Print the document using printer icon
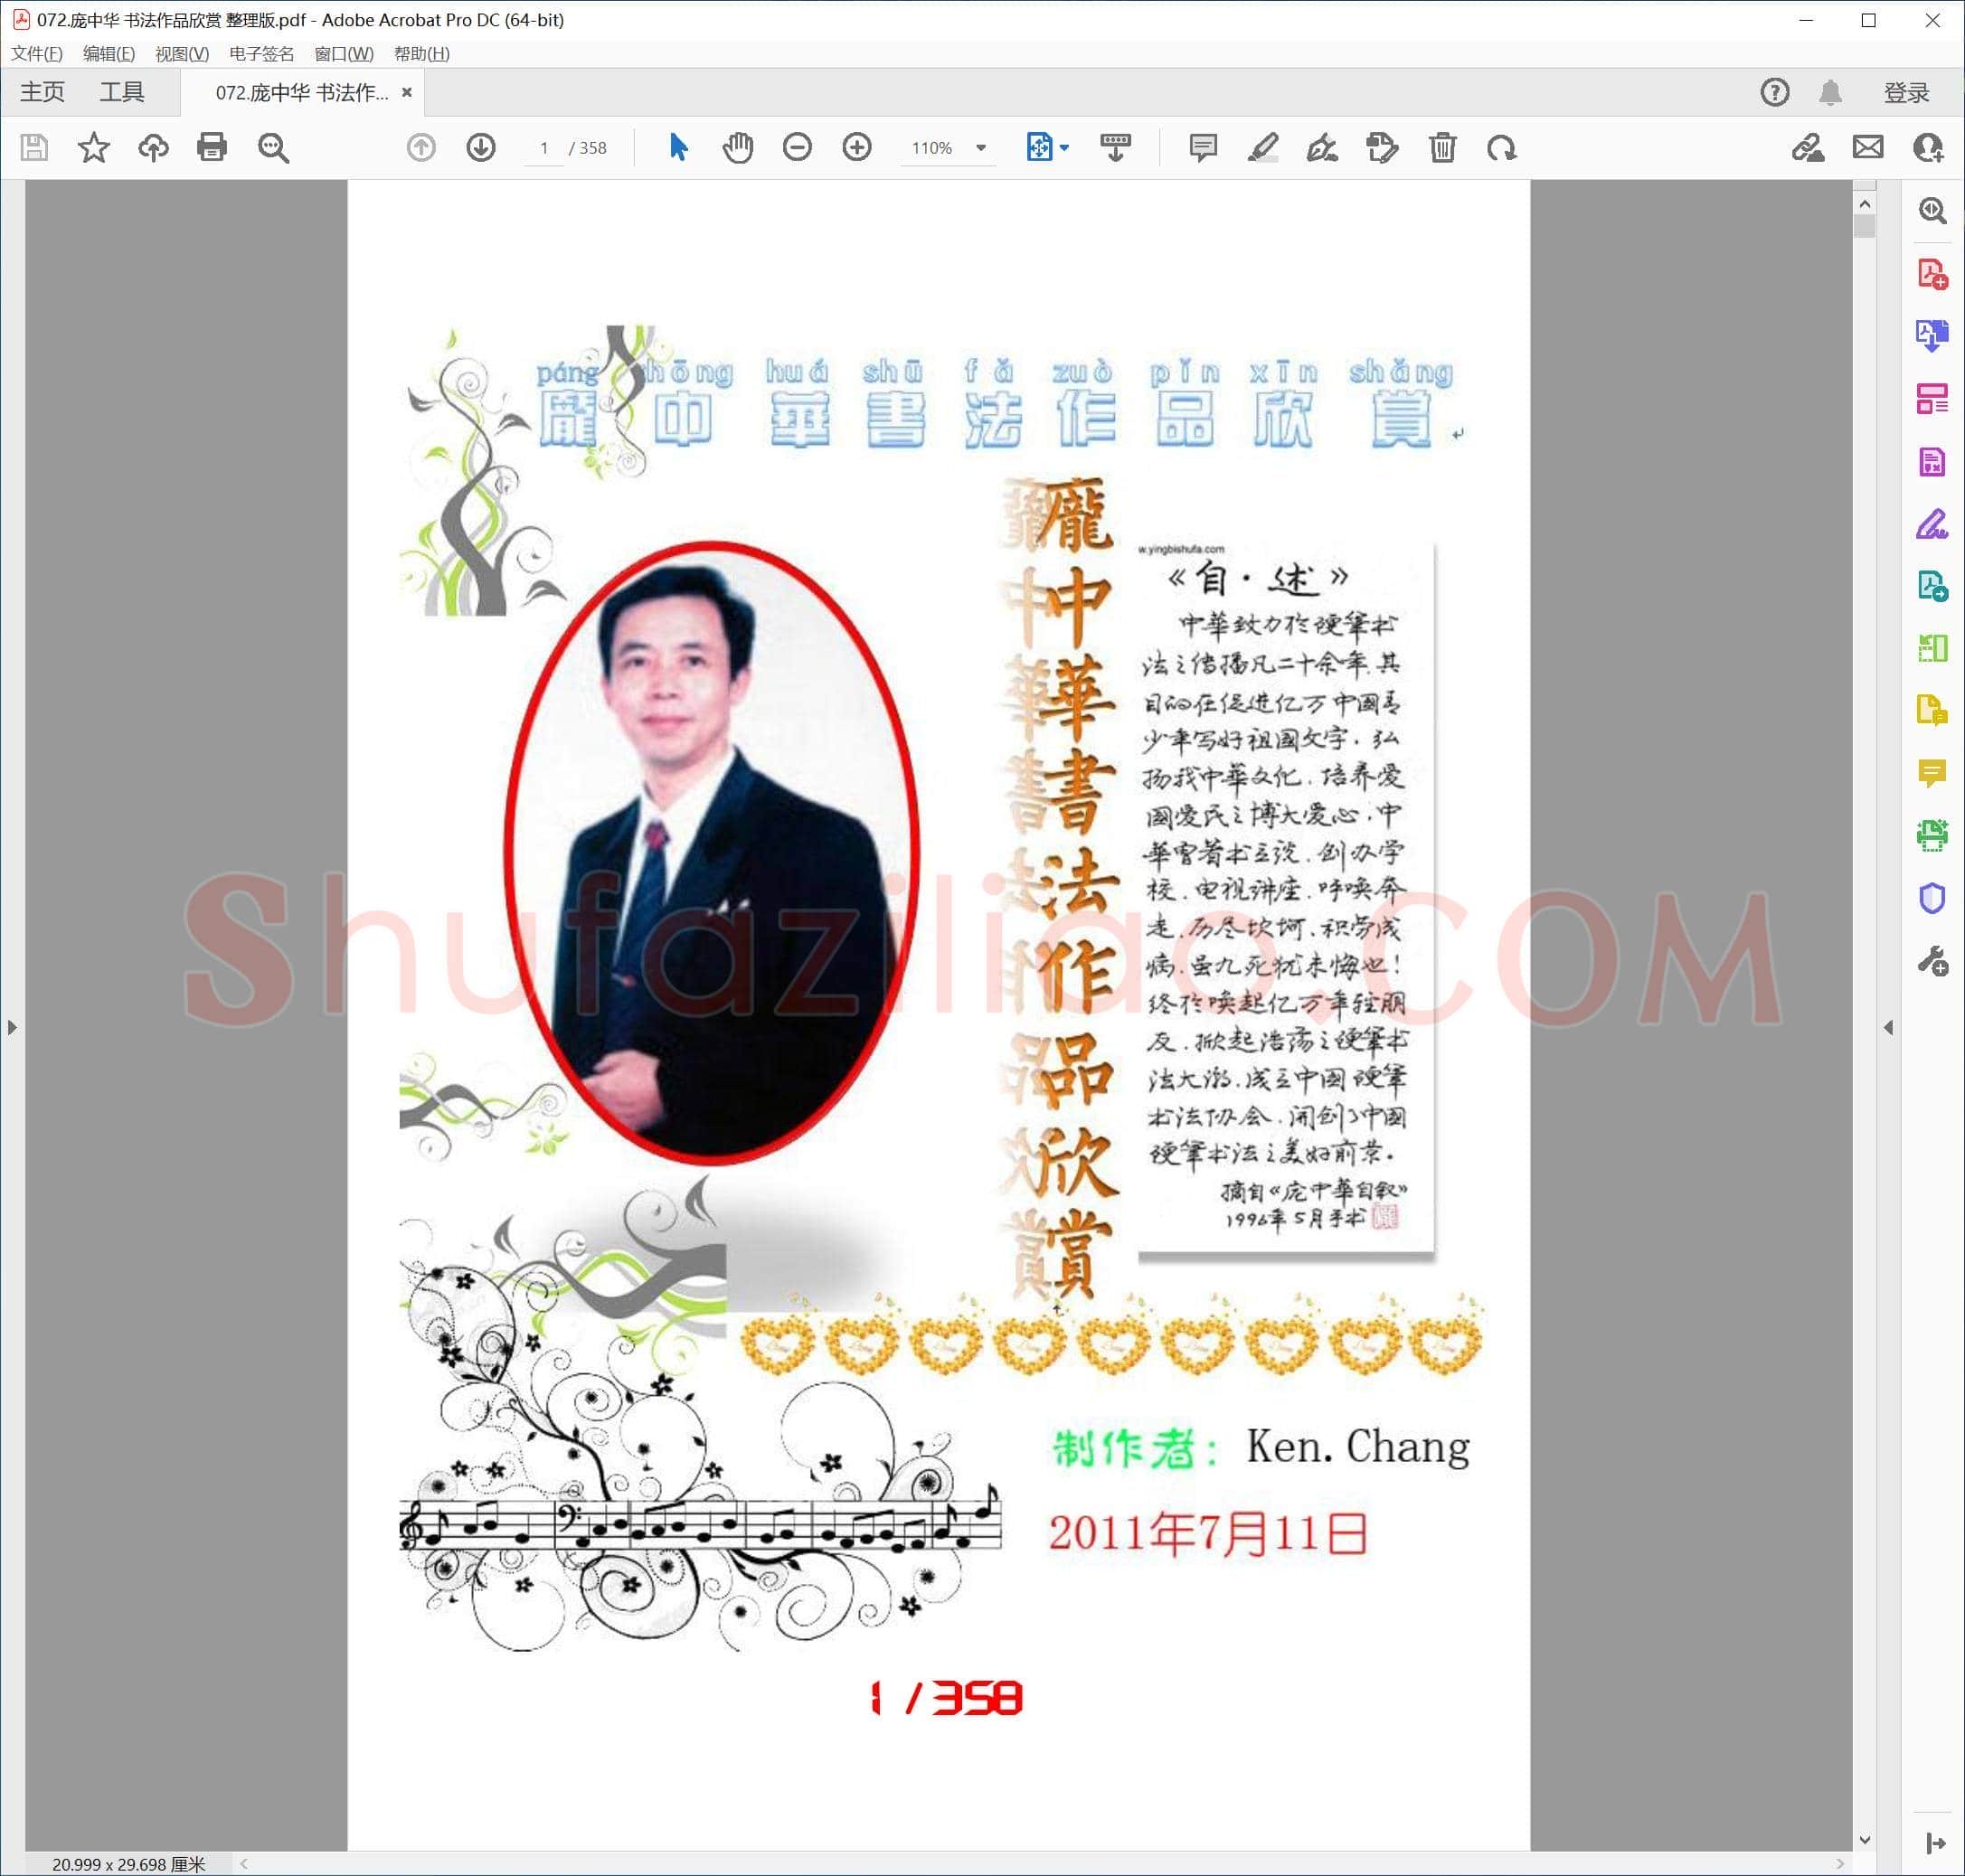The height and width of the screenshot is (1876, 1965). (212, 148)
